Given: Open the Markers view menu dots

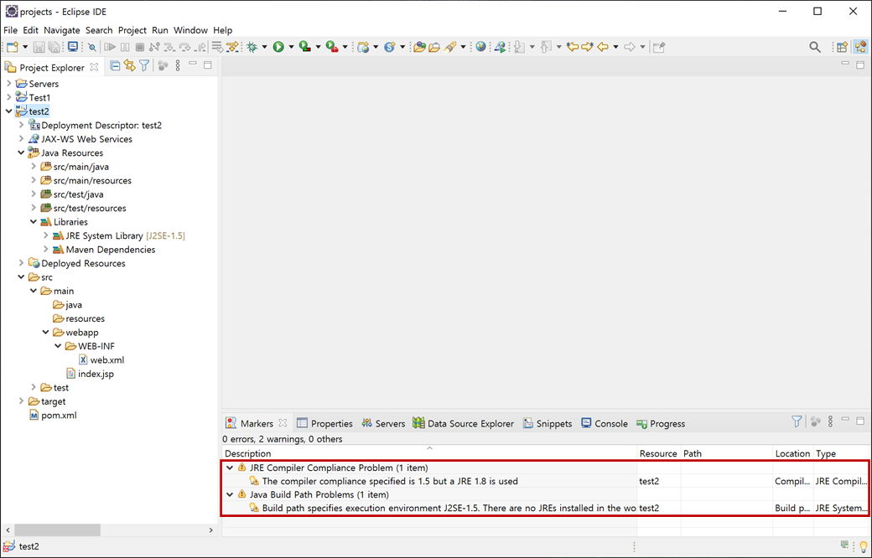Looking at the screenshot, I should [x=830, y=421].
